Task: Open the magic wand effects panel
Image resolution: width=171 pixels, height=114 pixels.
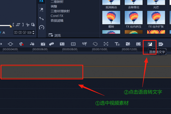Action: (41, 10)
